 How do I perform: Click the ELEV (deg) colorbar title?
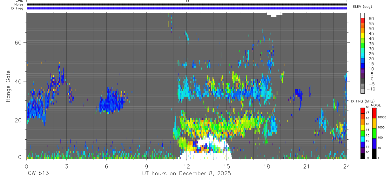(x=362, y=7)
